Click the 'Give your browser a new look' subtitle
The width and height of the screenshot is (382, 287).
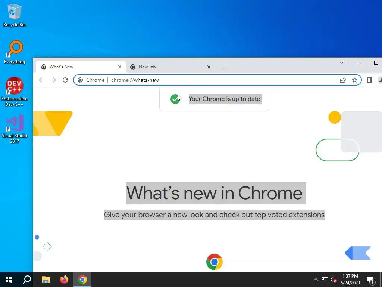click(x=214, y=215)
